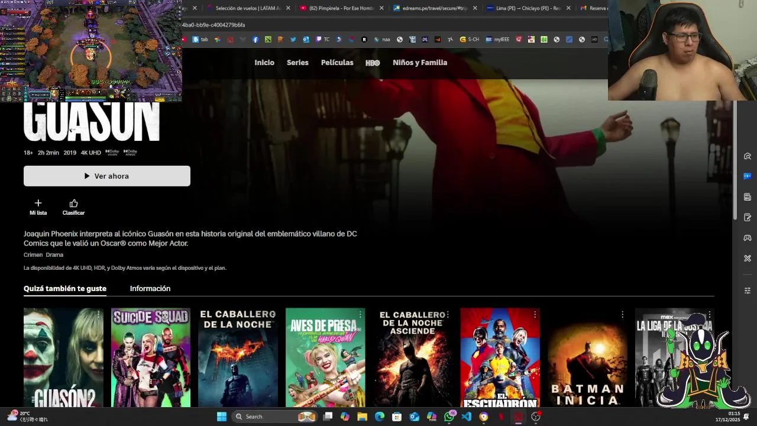Open options menu on Batman Inicia card
Image resolution: width=757 pixels, height=426 pixels.
tap(622, 315)
